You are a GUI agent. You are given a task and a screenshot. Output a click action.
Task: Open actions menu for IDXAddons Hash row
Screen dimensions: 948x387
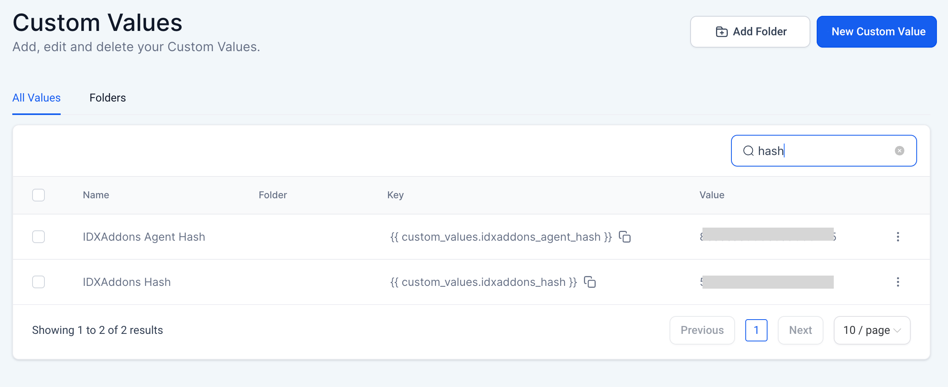[x=898, y=282]
